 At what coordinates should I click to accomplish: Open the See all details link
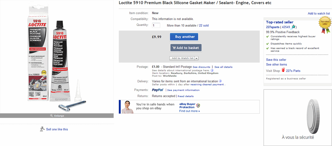223,67
